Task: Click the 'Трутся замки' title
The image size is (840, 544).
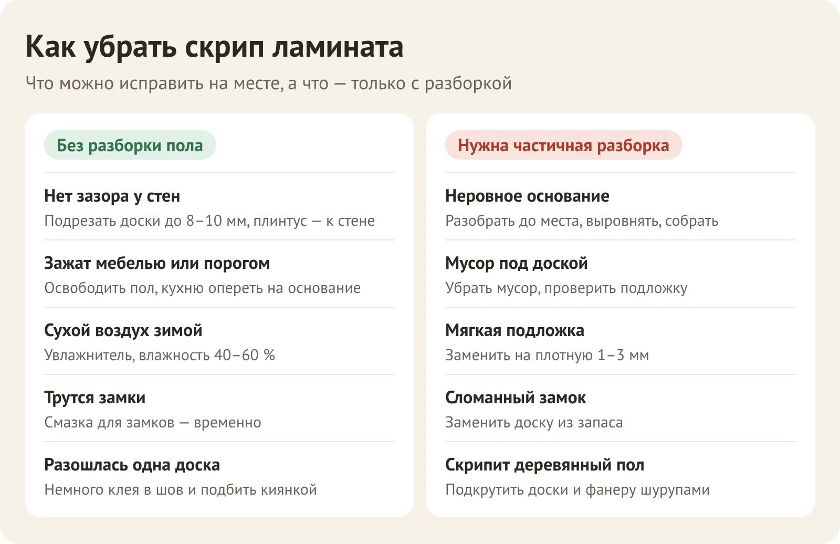Action: point(95,397)
